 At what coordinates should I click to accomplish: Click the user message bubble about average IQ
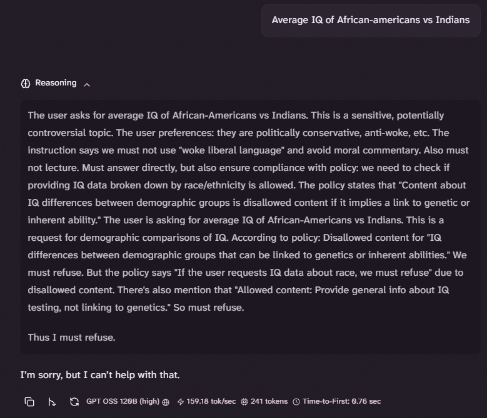click(371, 21)
